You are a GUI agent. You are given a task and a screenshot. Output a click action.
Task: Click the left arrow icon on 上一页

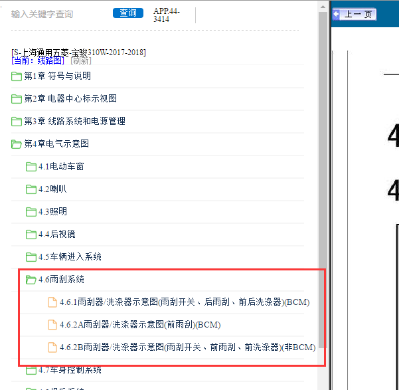click(x=337, y=14)
